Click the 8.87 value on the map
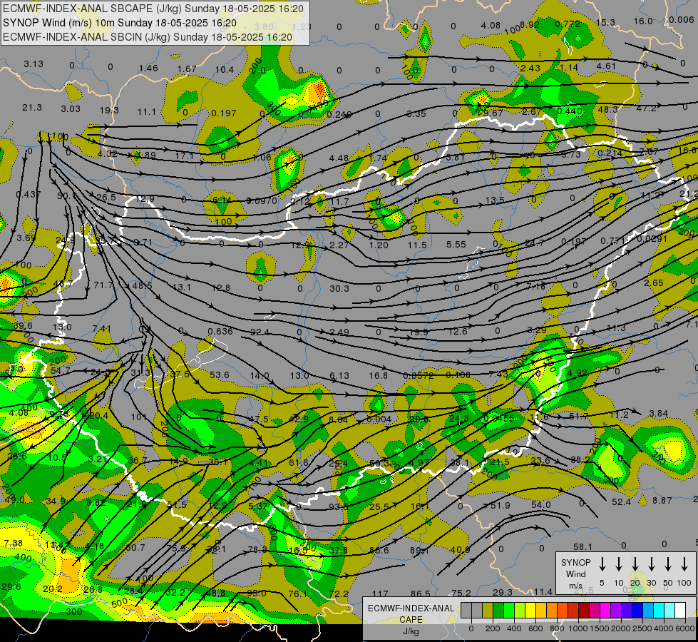Image resolution: width=698 pixels, height=642 pixels. click(x=662, y=500)
